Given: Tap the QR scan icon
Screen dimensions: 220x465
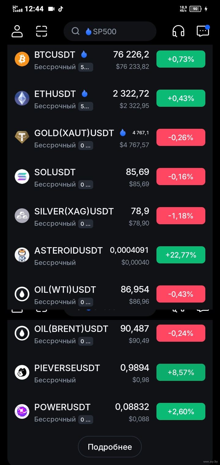Looking at the screenshot, I should click(42, 31).
